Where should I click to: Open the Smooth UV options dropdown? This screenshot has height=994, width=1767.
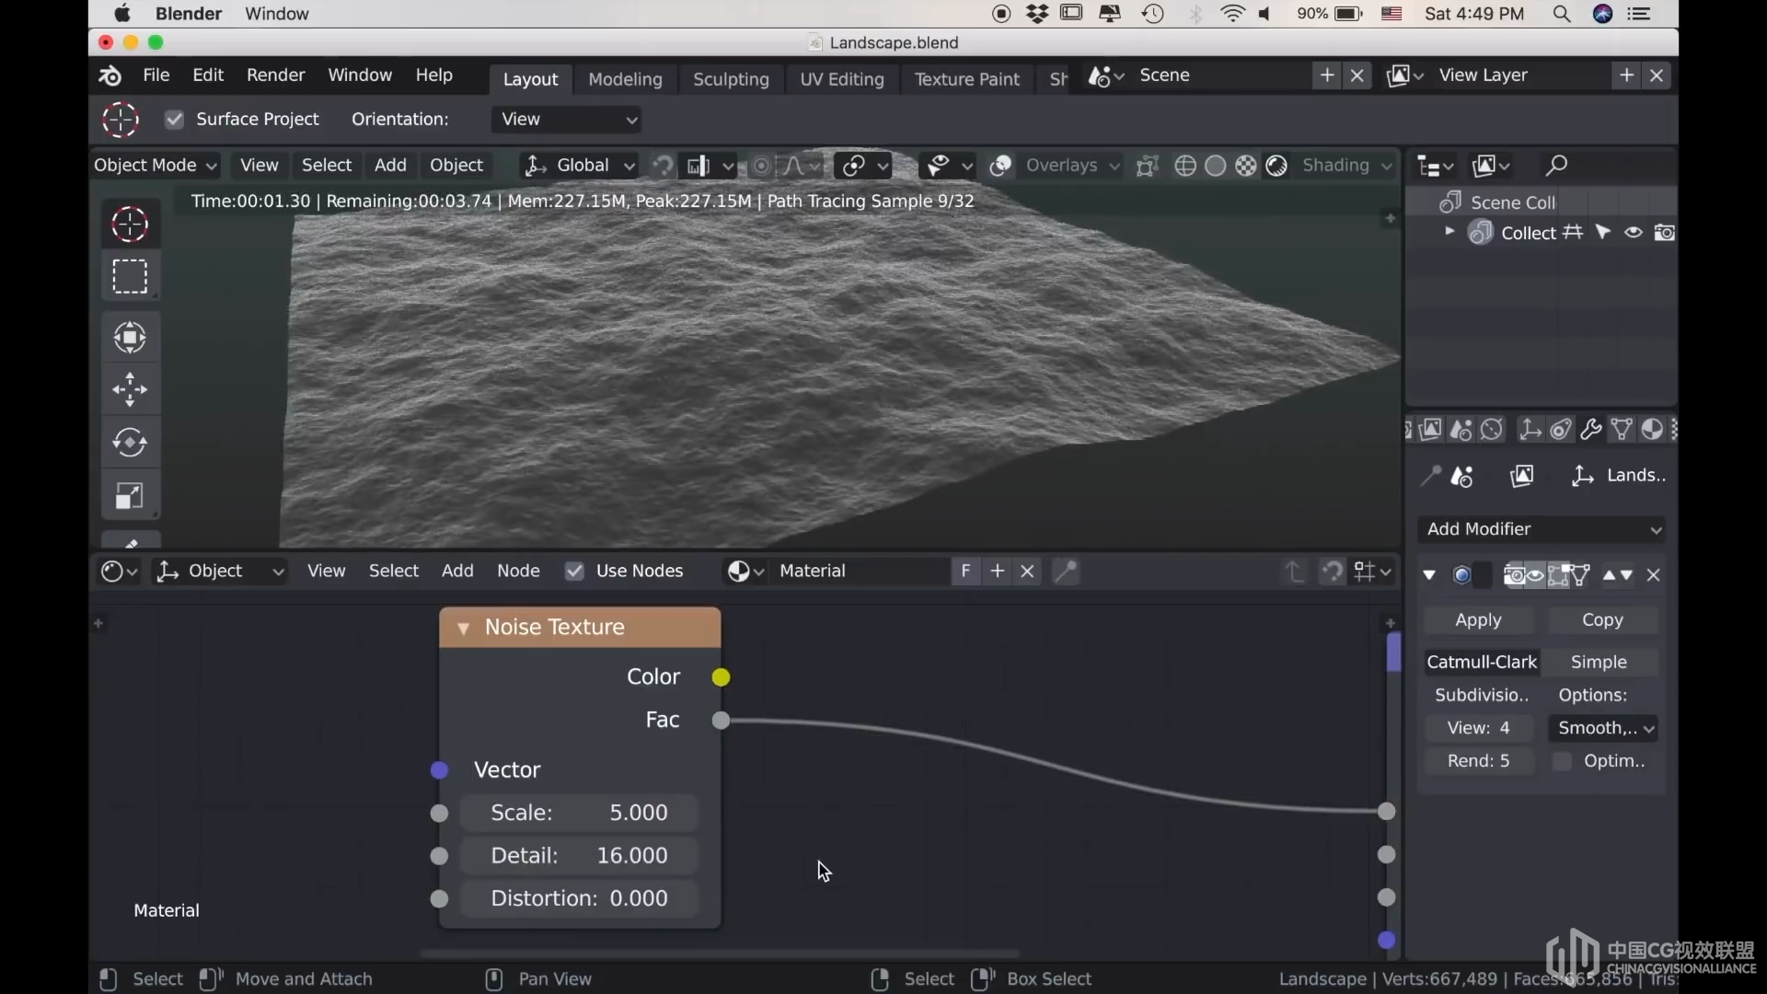(1603, 728)
